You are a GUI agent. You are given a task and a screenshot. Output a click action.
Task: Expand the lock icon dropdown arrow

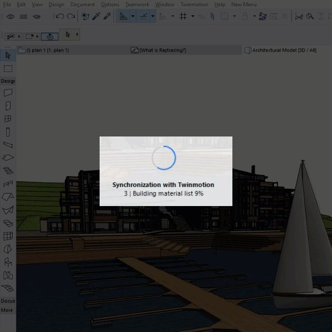point(255,16)
